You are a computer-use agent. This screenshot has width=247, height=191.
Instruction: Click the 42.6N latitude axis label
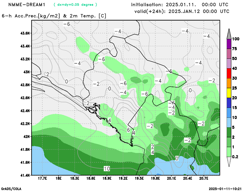pyautogui.click(x=25, y=98)
